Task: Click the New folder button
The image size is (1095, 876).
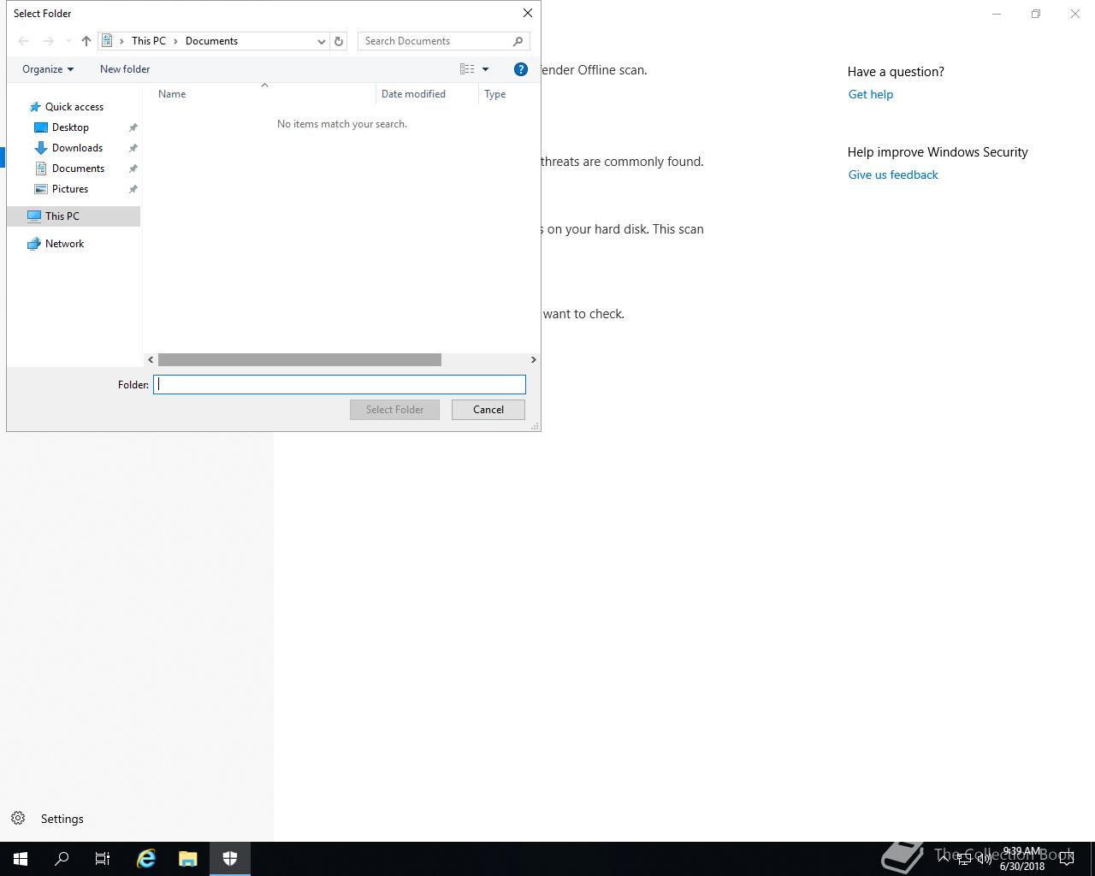Action: click(x=125, y=69)
